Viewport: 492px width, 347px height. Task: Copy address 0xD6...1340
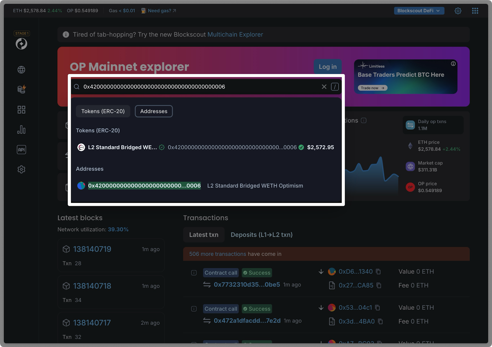point(379,272)
